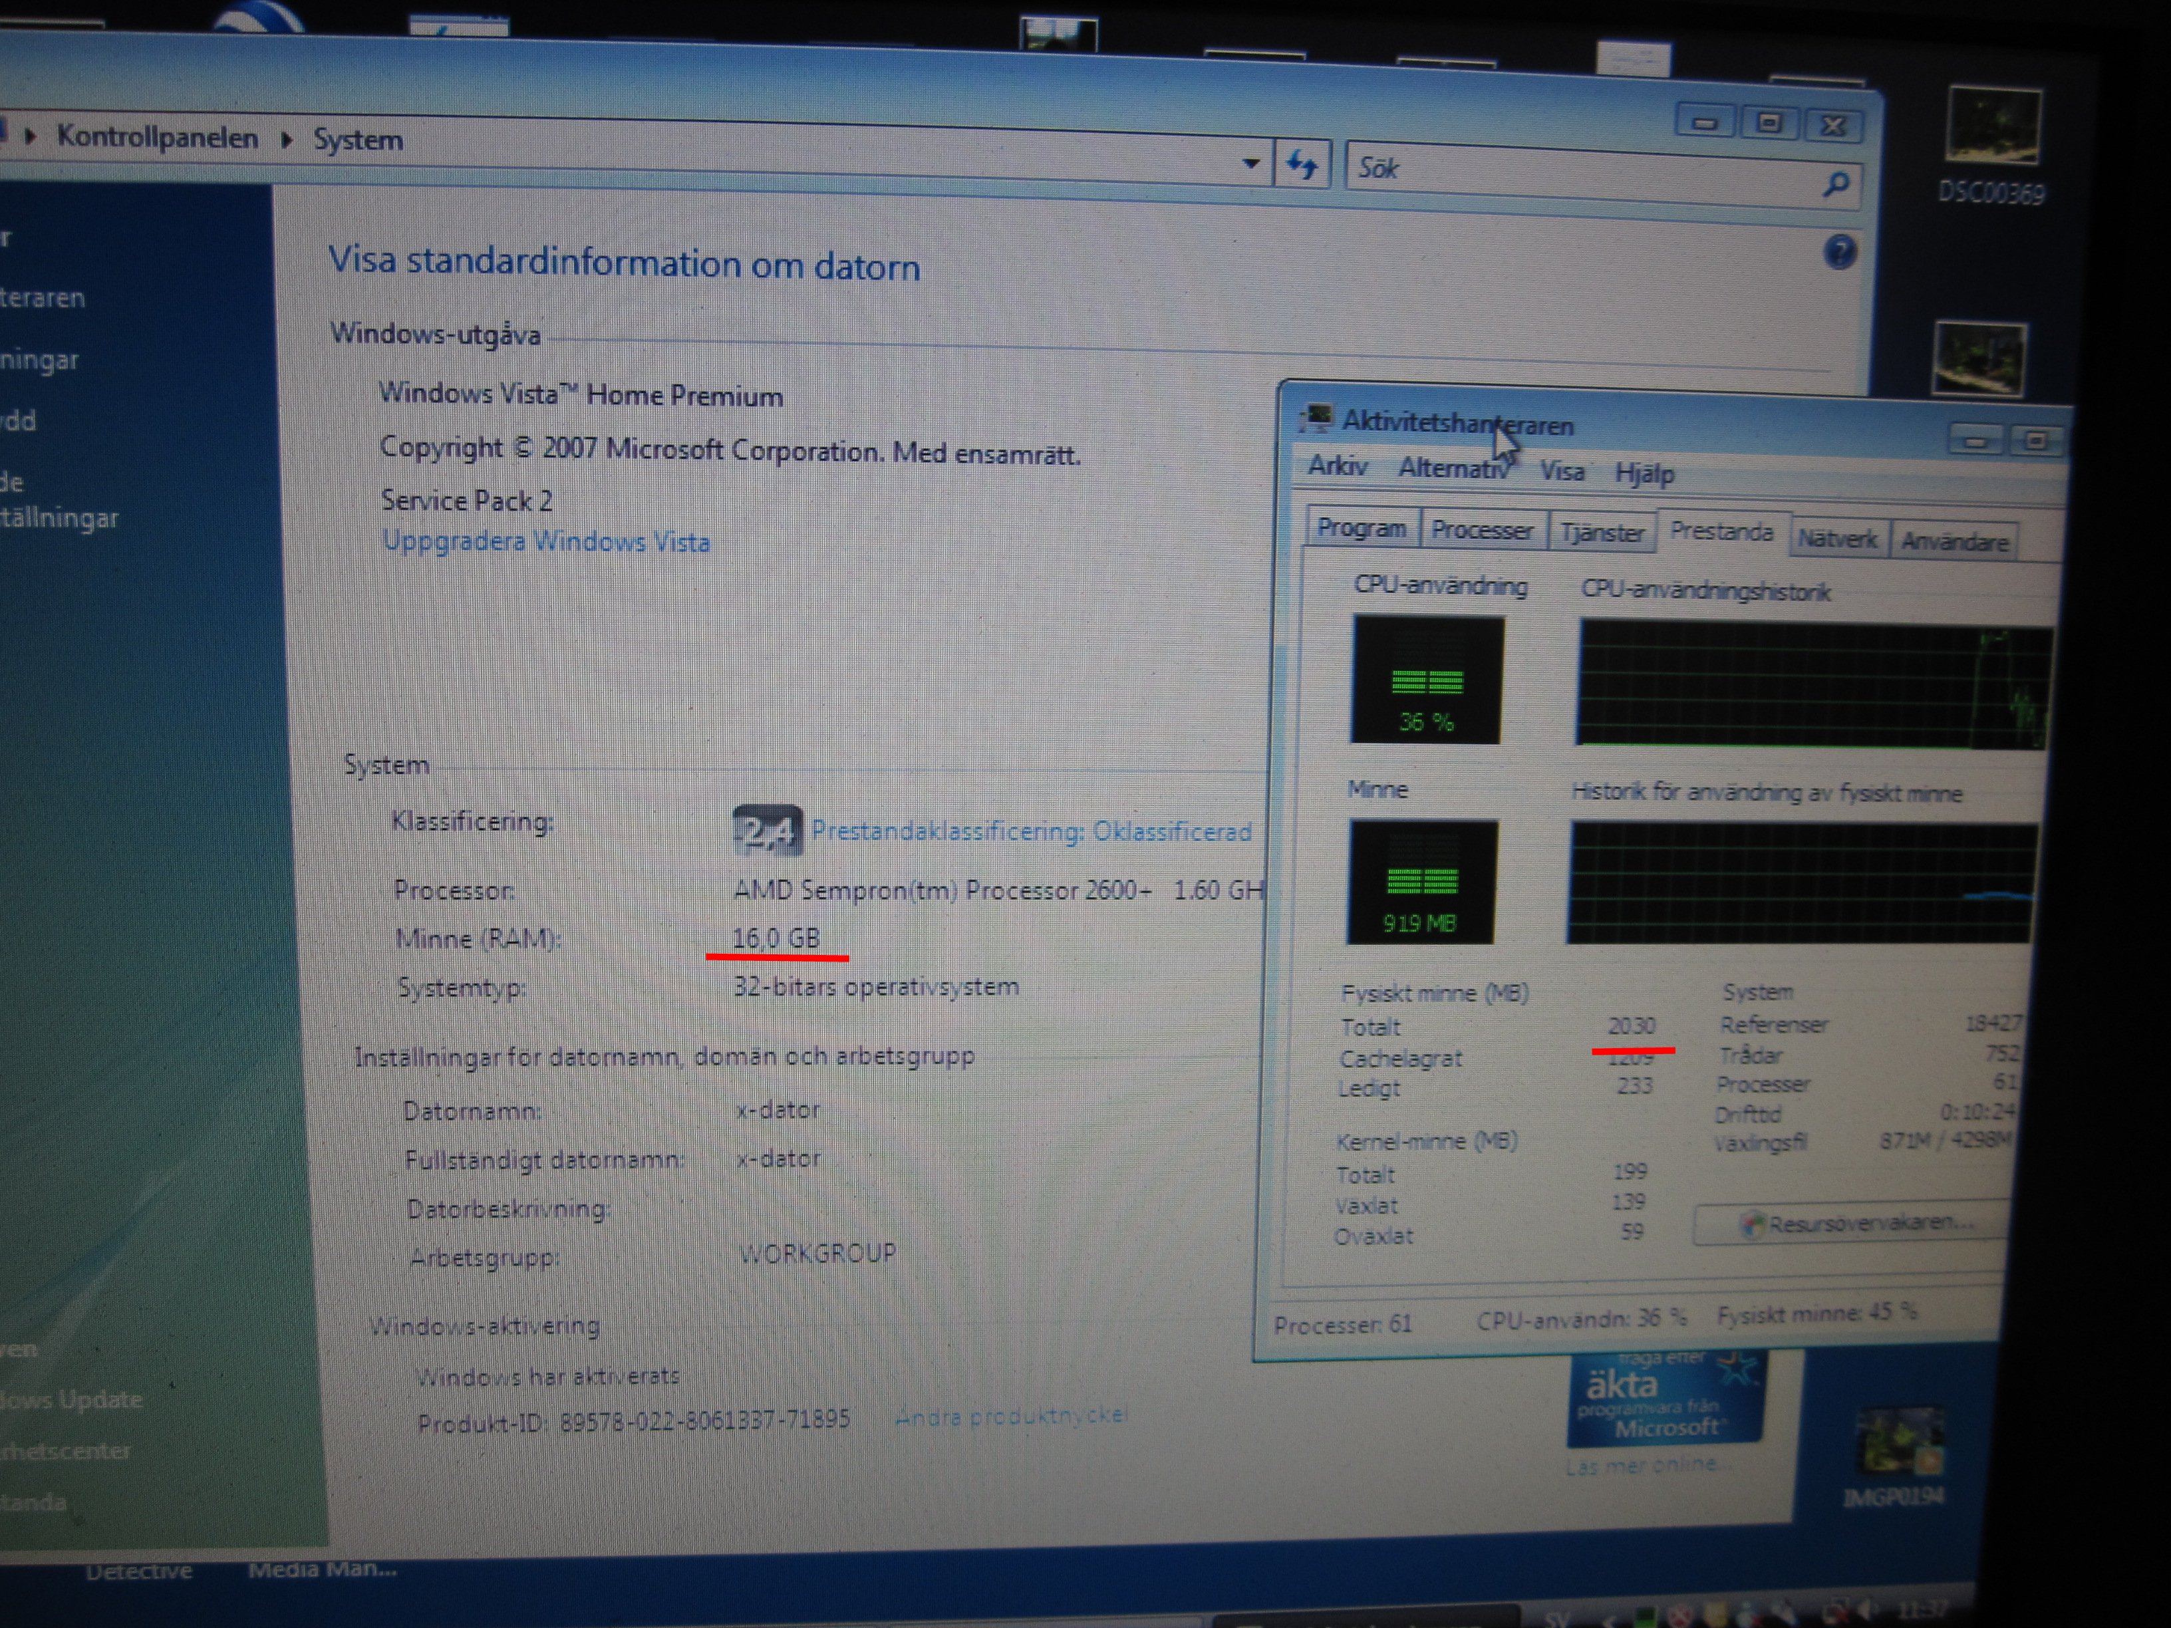The image size is (2171, 1628).
Task: Open the address bar history dropdown arrow
Action: pos(1250,164)
